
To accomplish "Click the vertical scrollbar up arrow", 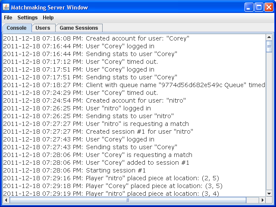I will (269, 38).
